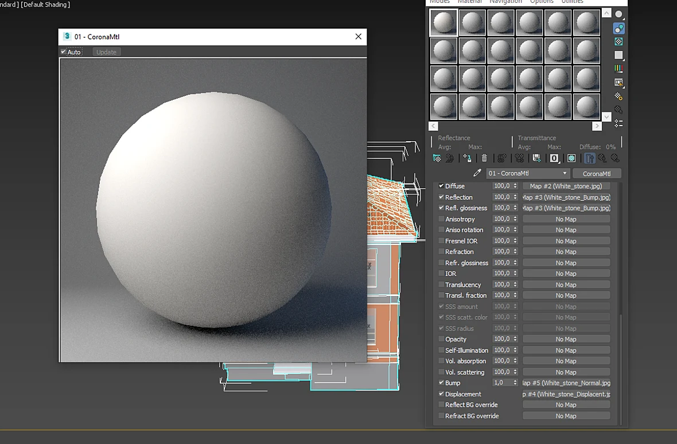Image resolution: width=677 pixels, height=444 pixels.
Task: Click the Reset Map/Mtl trash icon
Action: (x=484, y=158)
